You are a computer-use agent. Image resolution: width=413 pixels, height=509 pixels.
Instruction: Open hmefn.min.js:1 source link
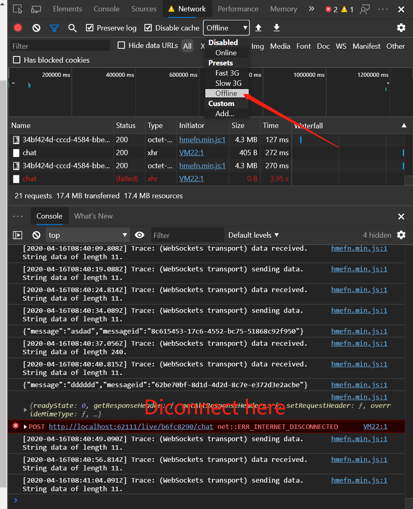pyautogui.click(x=359, y=248)
